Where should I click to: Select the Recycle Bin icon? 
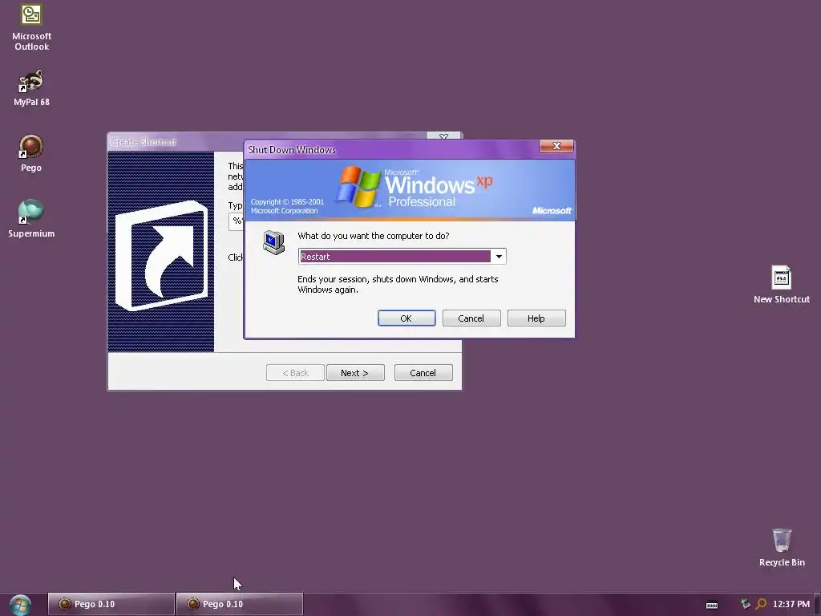click(x=782, y=547)
